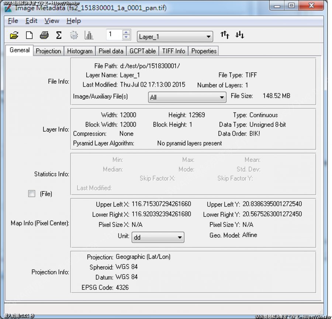332x319 pixels.
Task: Open the Help menu
Action: pyautogui.click(x=74, y=21)
